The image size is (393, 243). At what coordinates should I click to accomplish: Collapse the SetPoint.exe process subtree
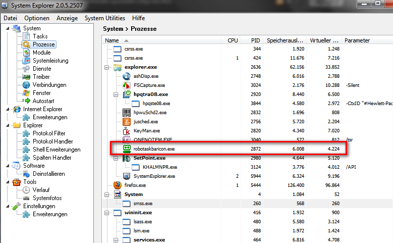click(x=116, y=158)
